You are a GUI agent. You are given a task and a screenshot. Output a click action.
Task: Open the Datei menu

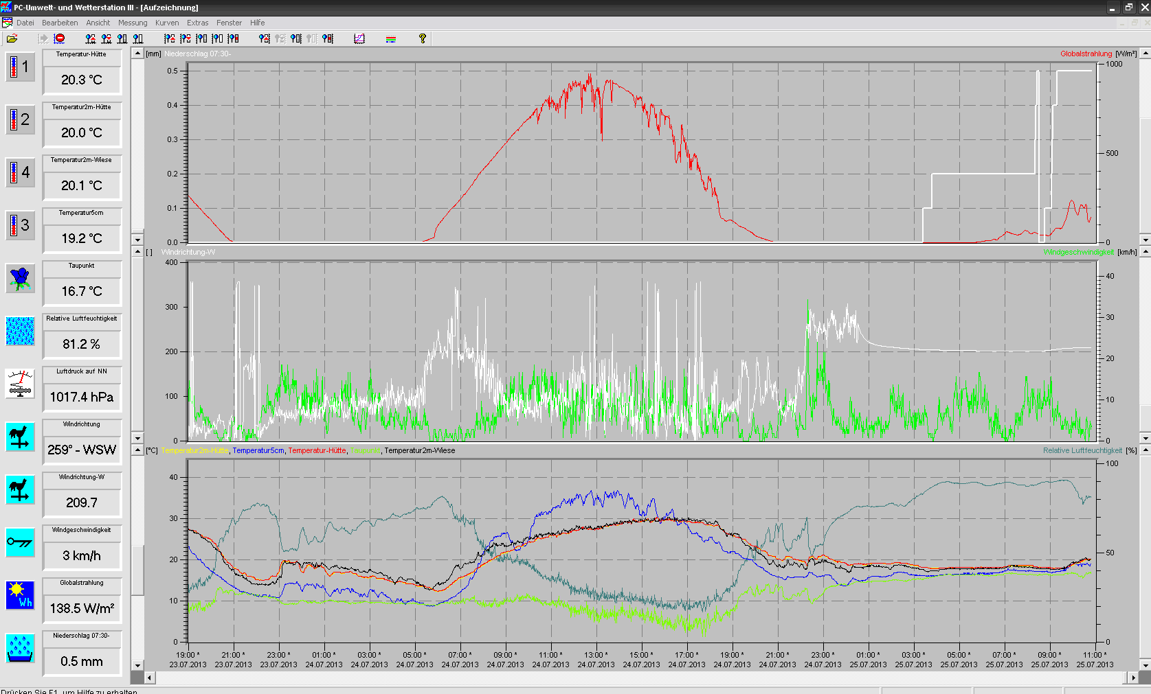point(25,23)
